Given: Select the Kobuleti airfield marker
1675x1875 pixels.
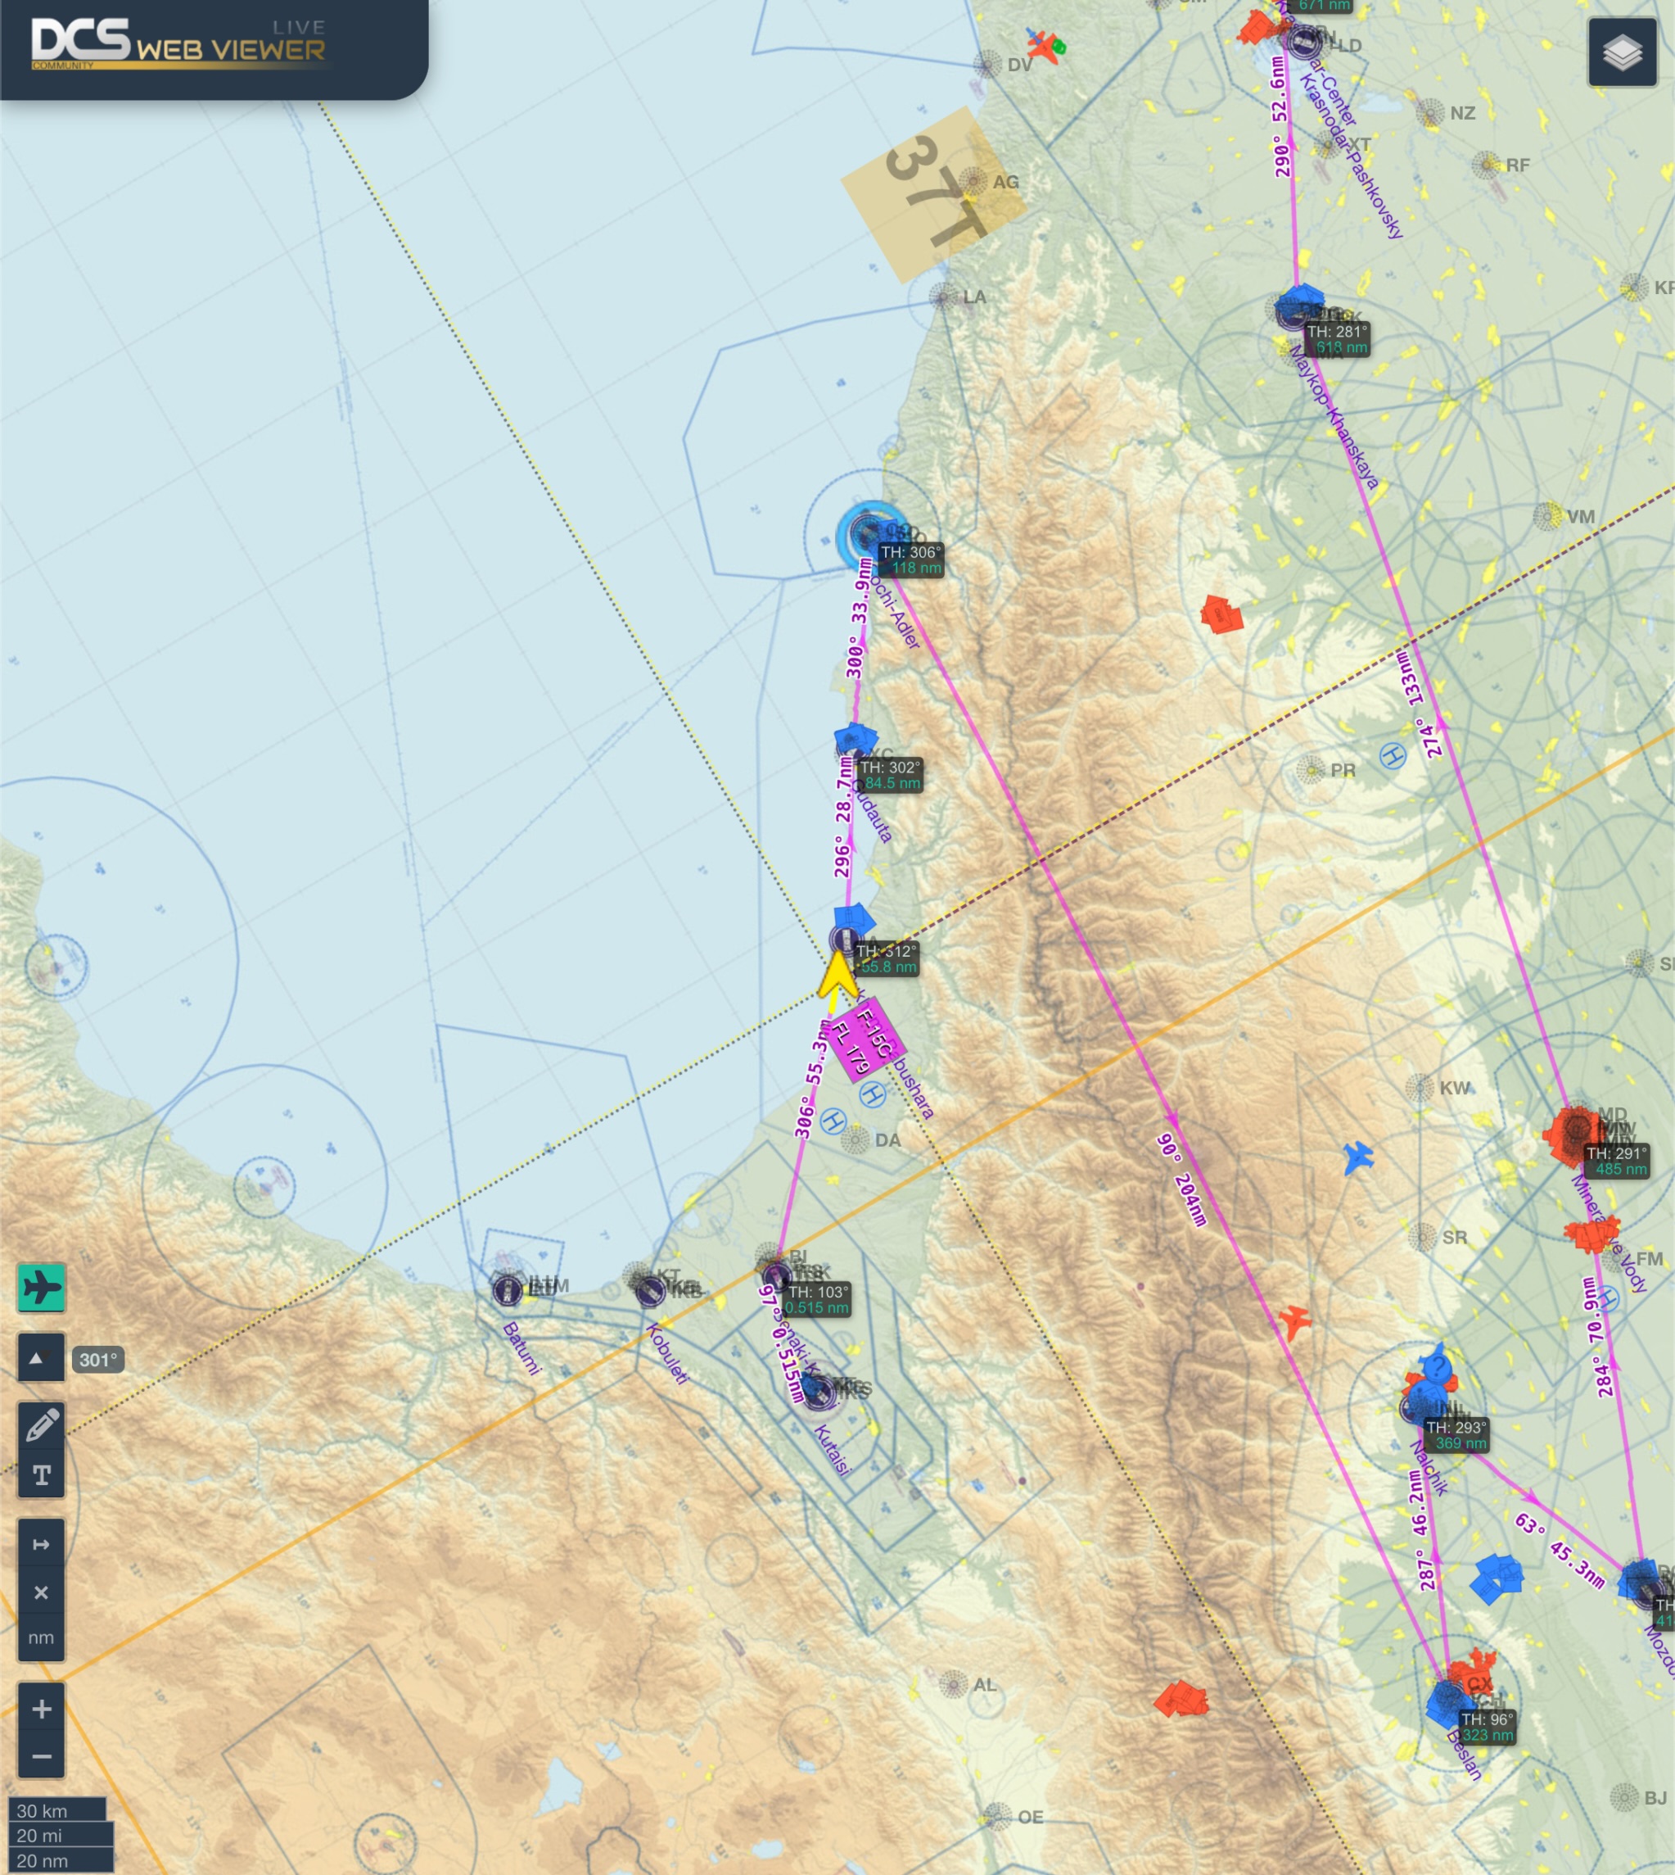Looking at the screenshot, I should 650,1291.
